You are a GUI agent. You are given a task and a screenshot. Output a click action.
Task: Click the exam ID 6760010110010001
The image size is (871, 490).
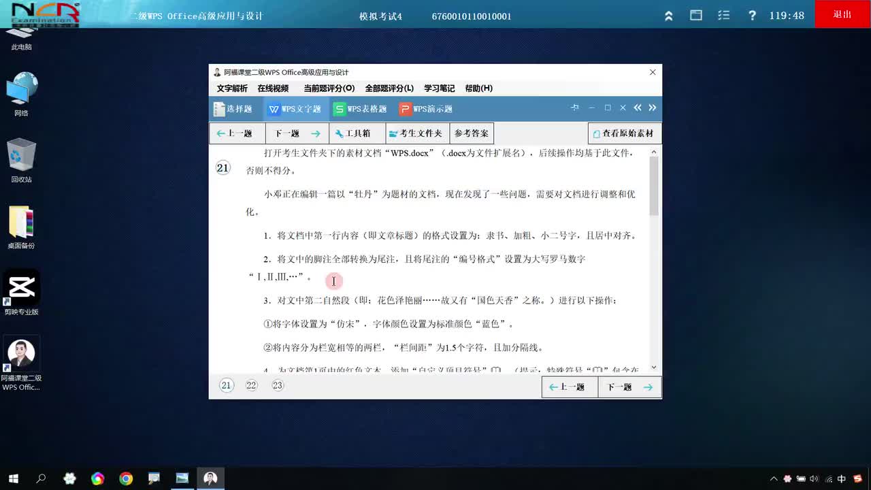472,16
